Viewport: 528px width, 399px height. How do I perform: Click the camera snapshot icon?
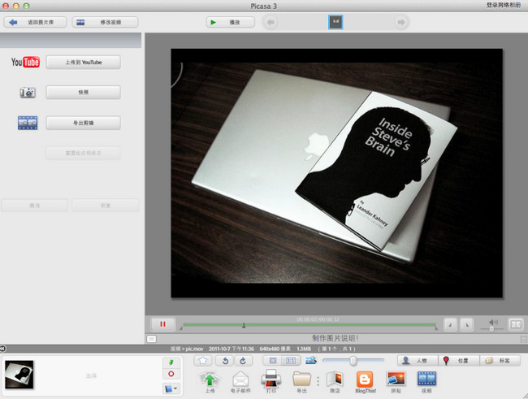coord(28,92)
